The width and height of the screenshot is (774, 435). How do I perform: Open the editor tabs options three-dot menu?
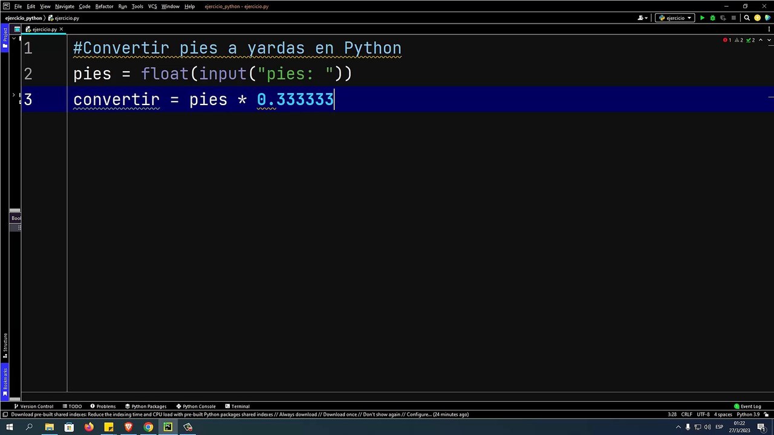[770, 29]
